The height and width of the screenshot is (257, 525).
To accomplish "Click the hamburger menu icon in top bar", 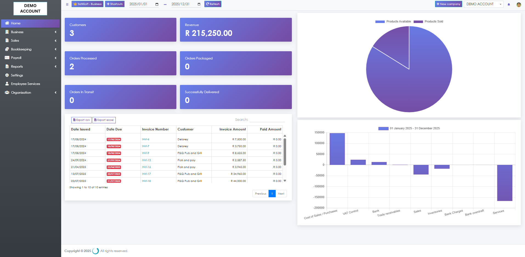I will pos(67,4).
